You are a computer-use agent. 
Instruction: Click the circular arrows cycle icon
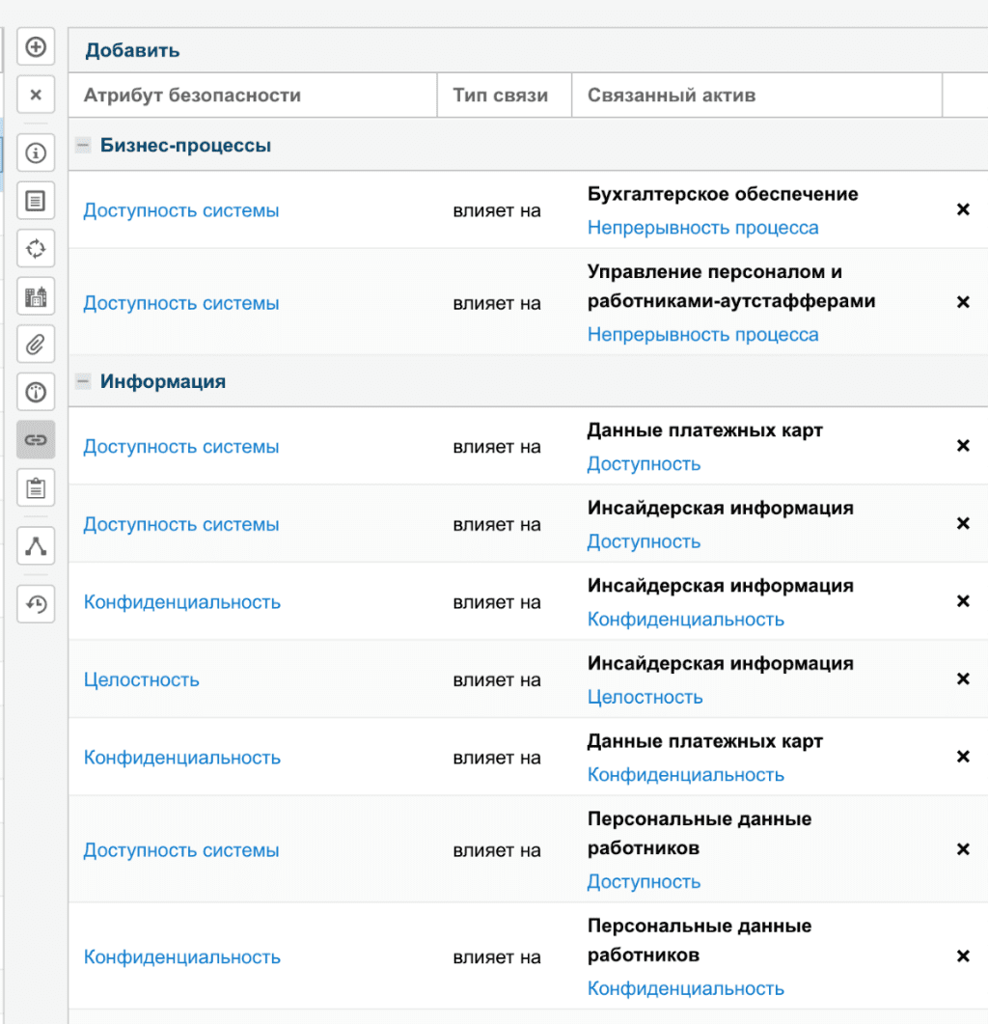tap(36, 249)
